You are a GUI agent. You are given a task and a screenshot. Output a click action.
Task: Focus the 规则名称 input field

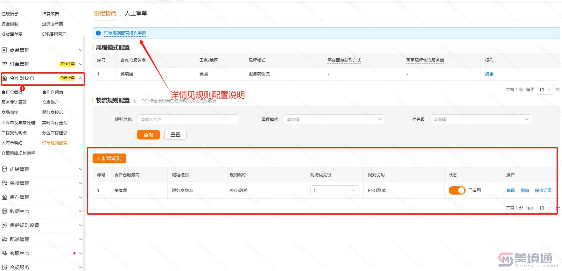pyautogui.click(x=188, y=119)
